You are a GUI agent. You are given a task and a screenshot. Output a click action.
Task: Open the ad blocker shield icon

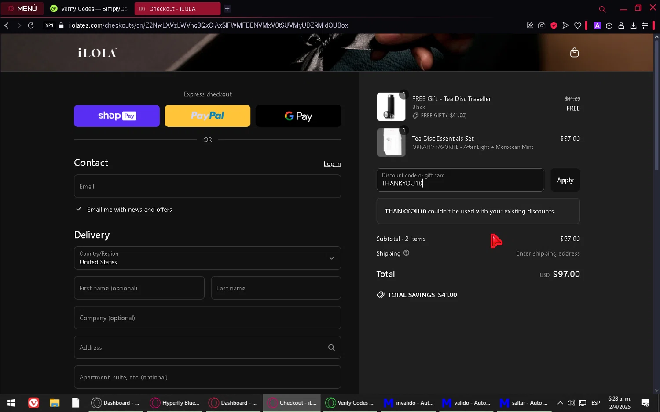[554, 25]
